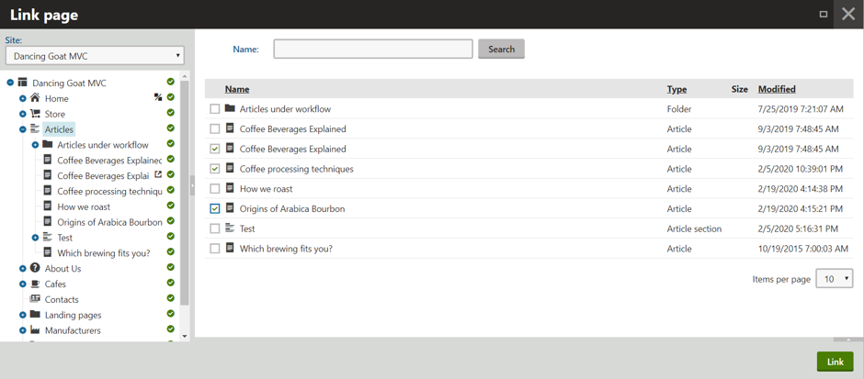This screenshot has height=379, width=864.
Task: Click the document icon of How we roast in list
Action: coord(230,188)
